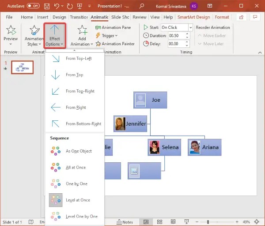Choose From Bottom-Right direction

tap(75, 124)
